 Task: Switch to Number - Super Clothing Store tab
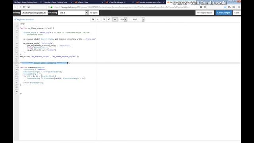point(56,2)
